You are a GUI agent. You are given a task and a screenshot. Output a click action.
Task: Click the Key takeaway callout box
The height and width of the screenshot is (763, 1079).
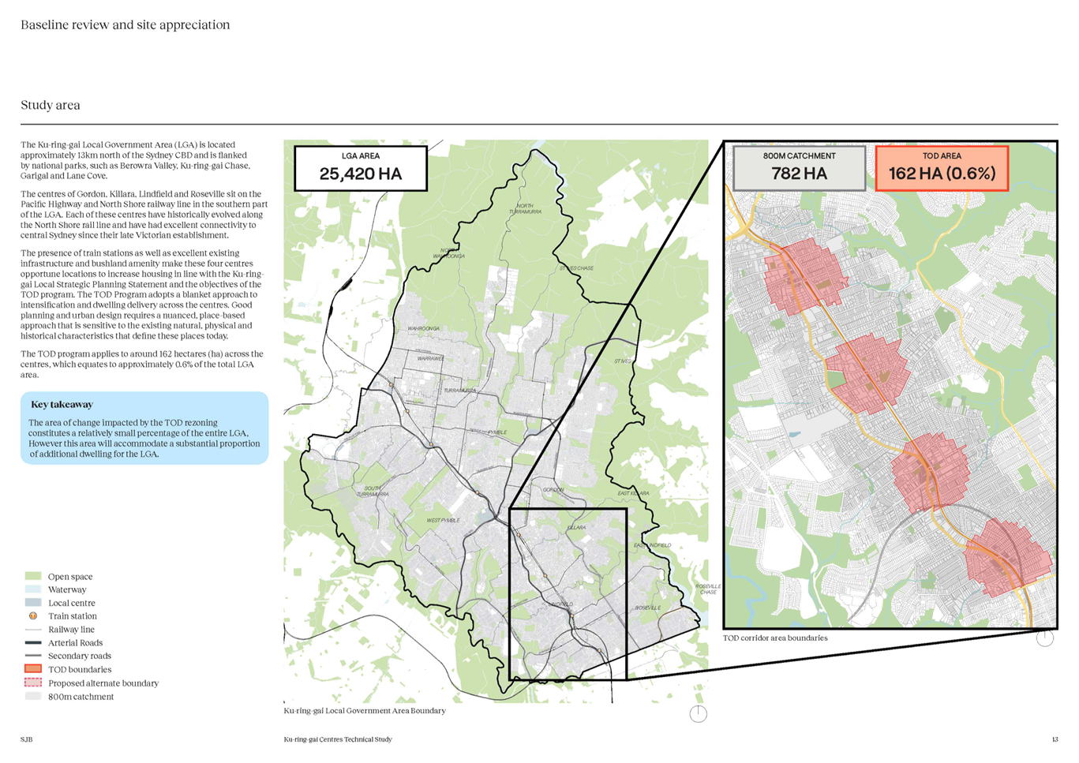145,428
